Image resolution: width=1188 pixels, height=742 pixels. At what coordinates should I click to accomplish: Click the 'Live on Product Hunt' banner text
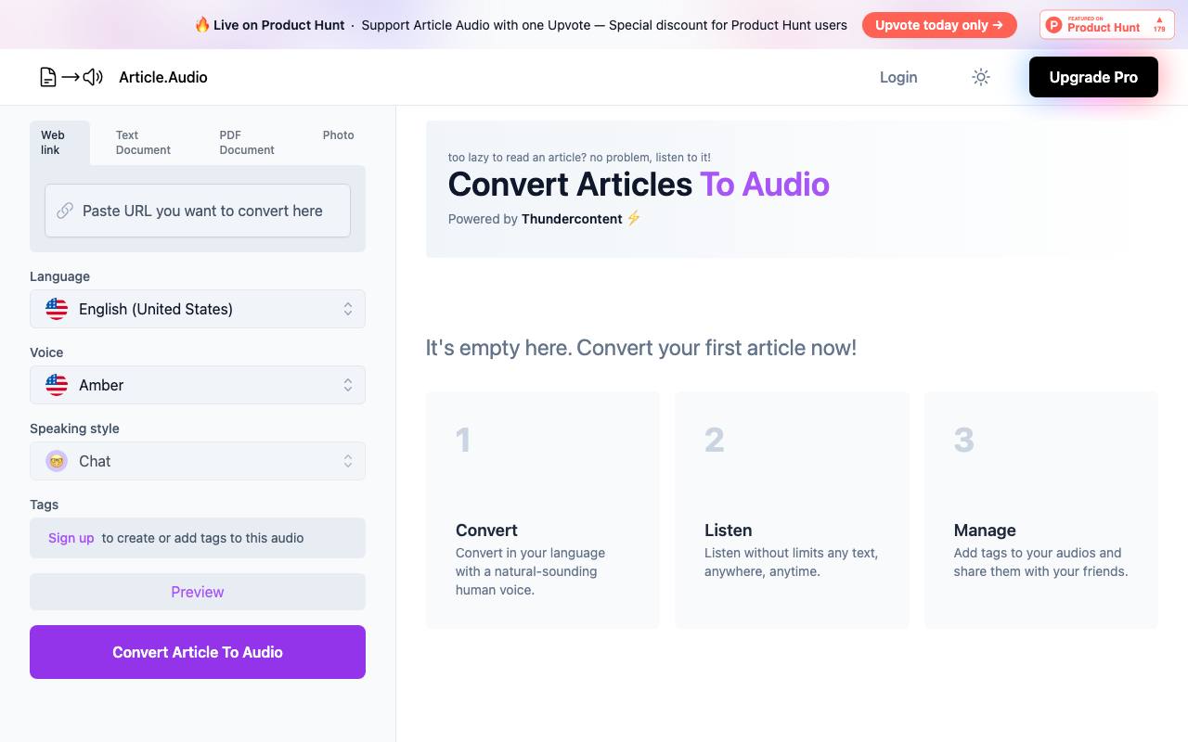[278, 25]
